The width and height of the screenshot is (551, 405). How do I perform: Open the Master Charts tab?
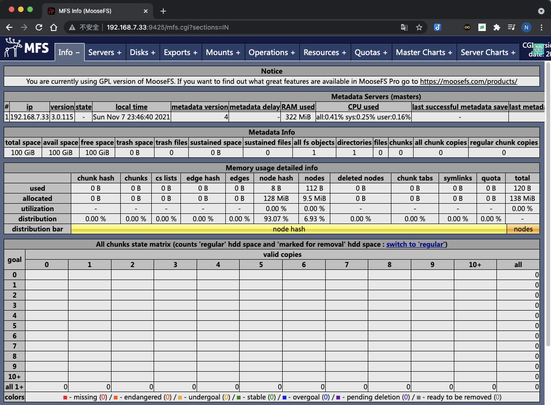click(x=424, y=52)
